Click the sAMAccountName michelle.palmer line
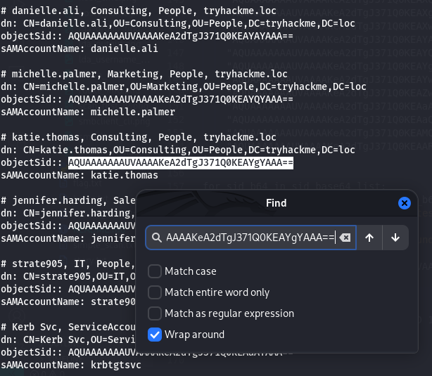Viewport: 432px width, 376px height. pos(88,112)
